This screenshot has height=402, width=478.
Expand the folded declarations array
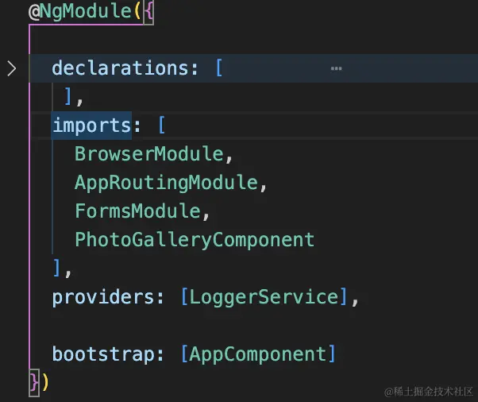click(12, 68)
